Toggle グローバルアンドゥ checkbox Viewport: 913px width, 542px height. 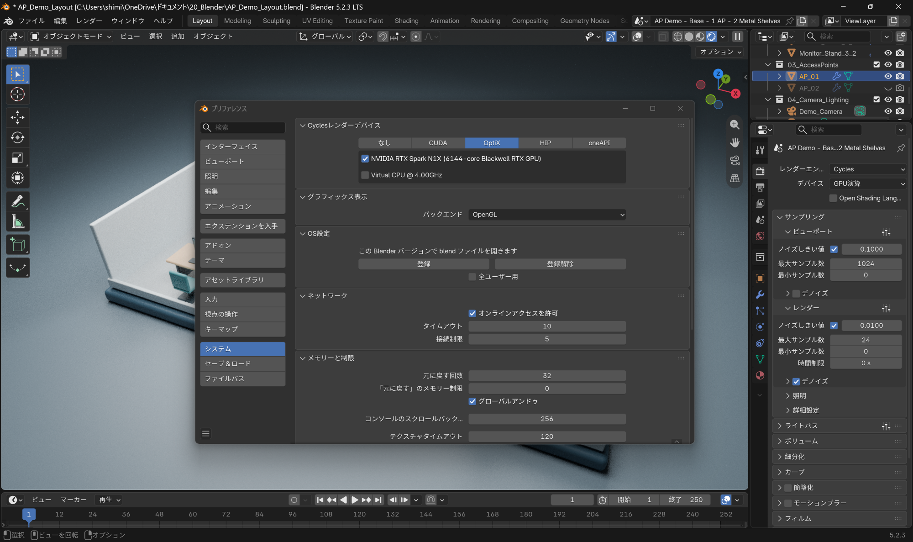472,401
